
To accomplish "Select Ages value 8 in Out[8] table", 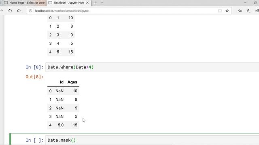I will 76,99.
